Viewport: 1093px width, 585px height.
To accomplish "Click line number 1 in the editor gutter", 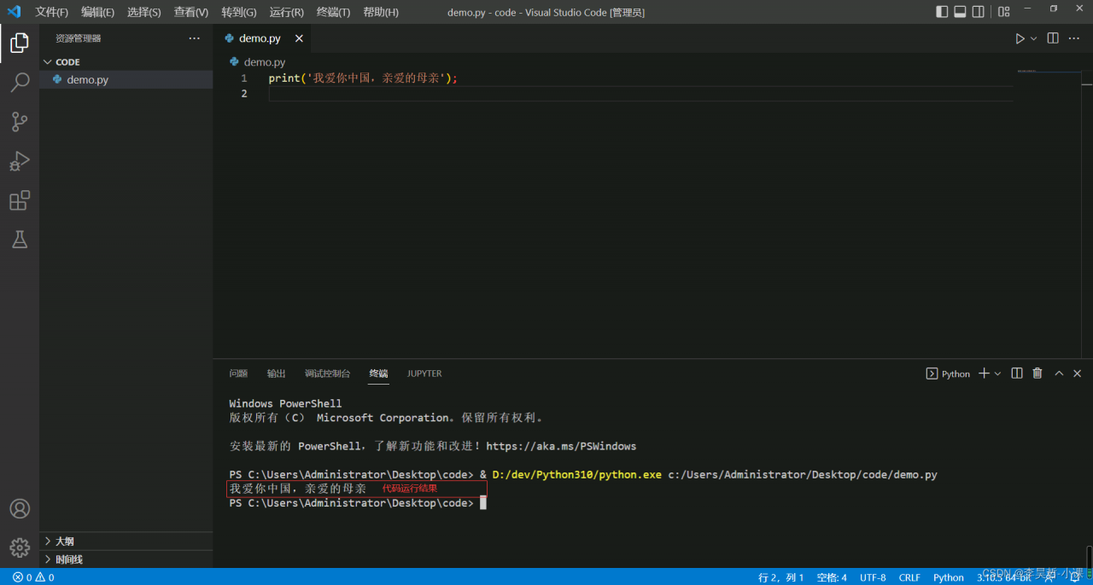I will click(x=244, y=78).
